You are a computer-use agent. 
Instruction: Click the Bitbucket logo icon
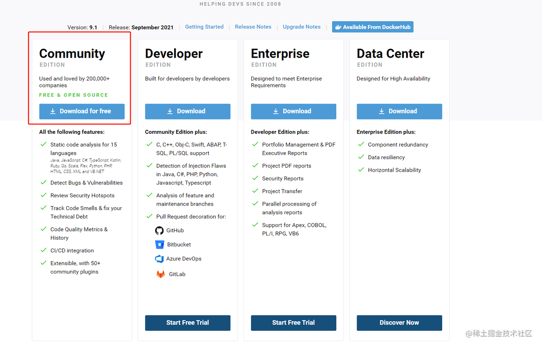[x=160, y=245]
